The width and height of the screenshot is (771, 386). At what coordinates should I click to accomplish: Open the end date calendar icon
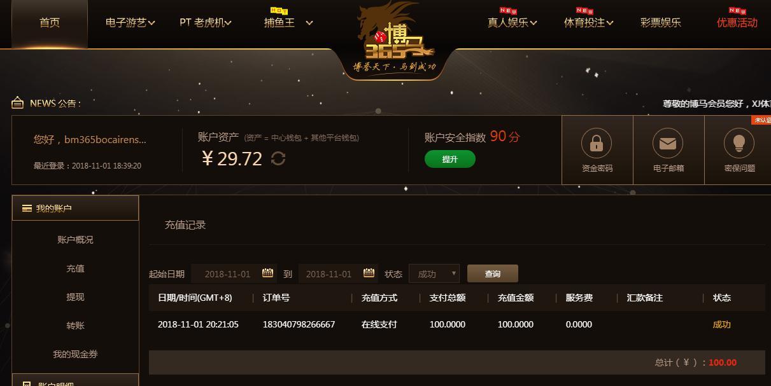click(x=369, y=273)
